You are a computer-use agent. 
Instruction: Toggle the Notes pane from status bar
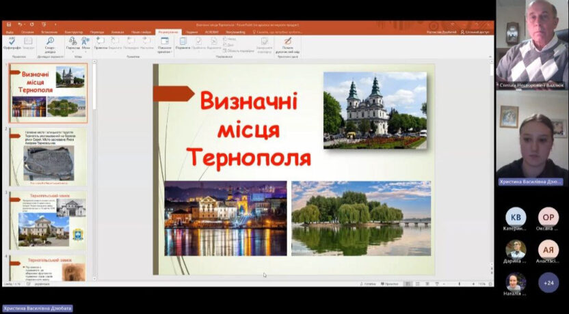(x=368, y=283)
